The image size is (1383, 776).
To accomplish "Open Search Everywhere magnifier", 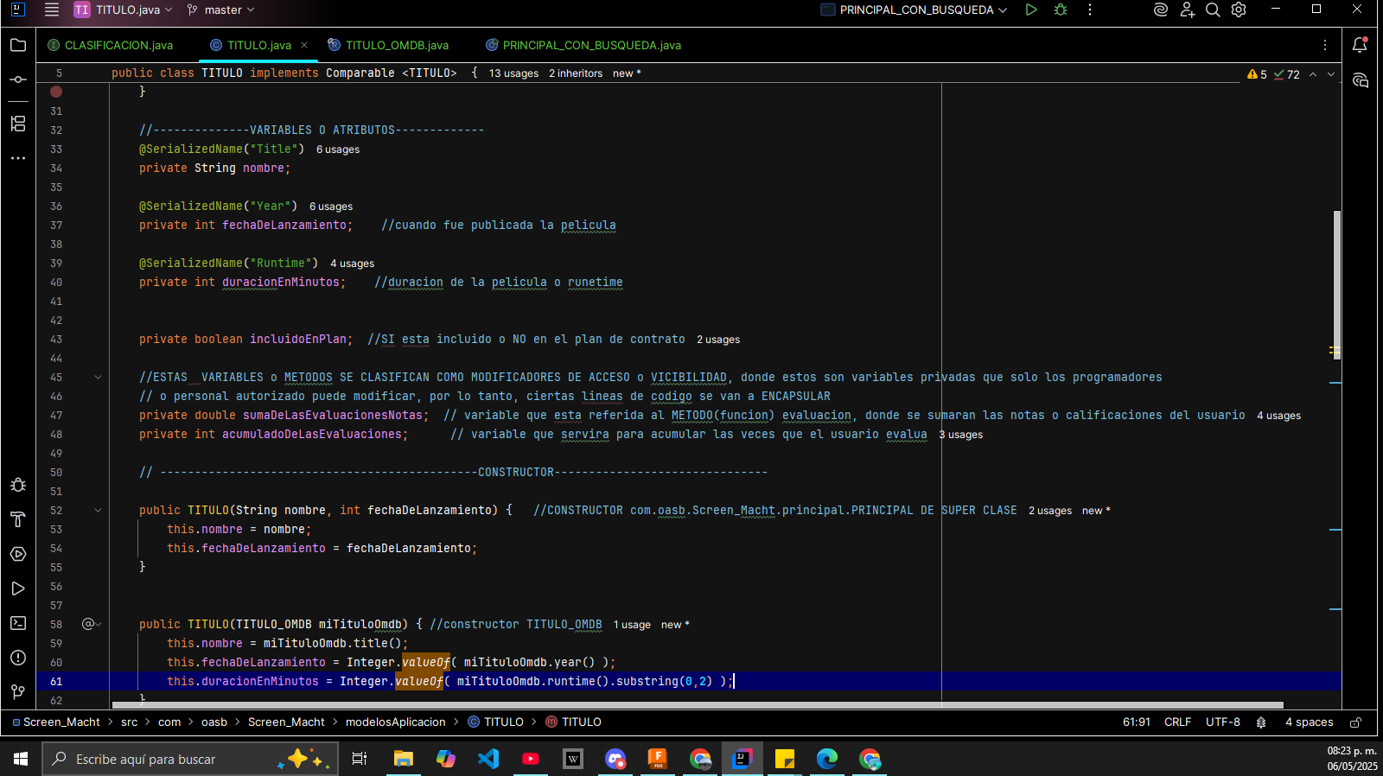I will tap(1213, 10).
